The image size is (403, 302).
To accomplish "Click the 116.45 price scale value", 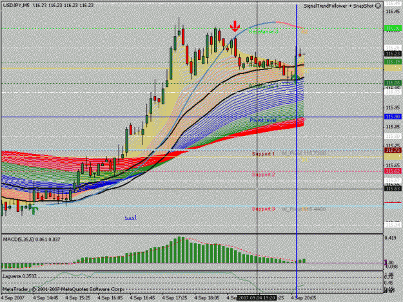I will (393, 12).
